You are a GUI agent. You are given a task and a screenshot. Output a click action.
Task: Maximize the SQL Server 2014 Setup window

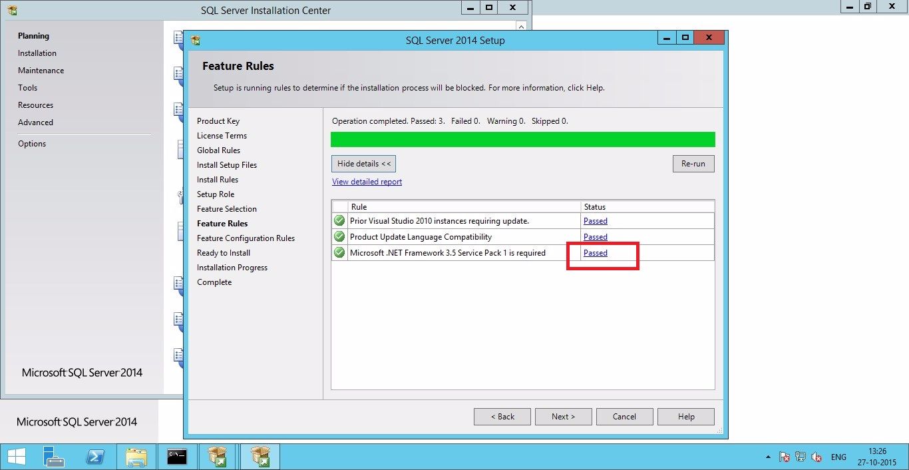(684, 38)
